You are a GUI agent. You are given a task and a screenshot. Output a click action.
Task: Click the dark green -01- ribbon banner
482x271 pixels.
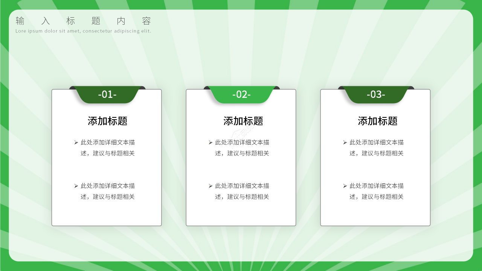(x=107, y=95)
